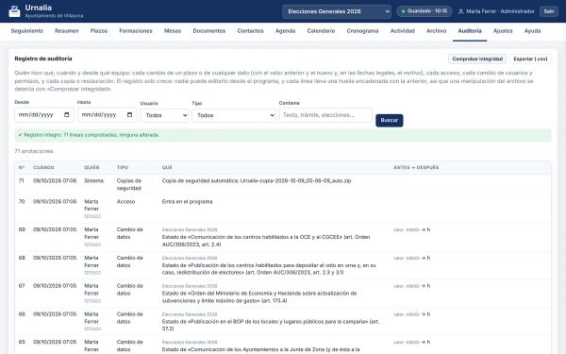Click the '71 anotaciones' count text
Screen dimensions: 566x354
tap(34, 151)
